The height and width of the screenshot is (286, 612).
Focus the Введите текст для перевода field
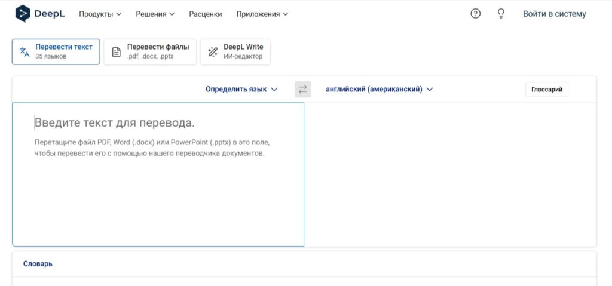[158, 174]
